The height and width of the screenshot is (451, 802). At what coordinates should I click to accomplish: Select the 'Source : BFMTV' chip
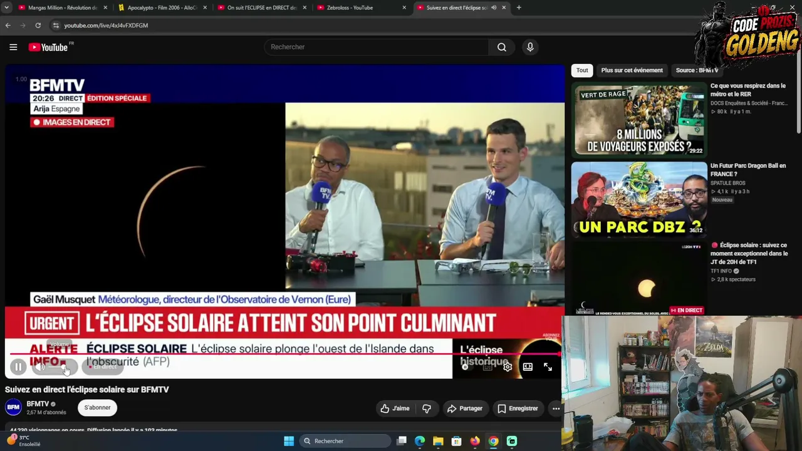[x=697, y=70]
